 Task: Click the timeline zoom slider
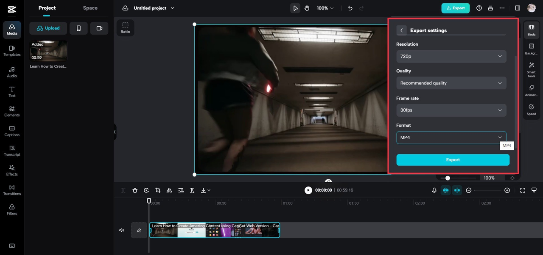[x=488, y=190]
